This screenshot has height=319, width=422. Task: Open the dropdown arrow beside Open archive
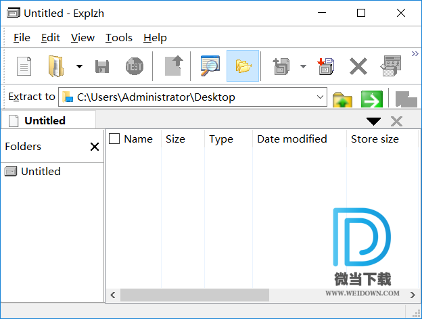(x=79, y=66)
